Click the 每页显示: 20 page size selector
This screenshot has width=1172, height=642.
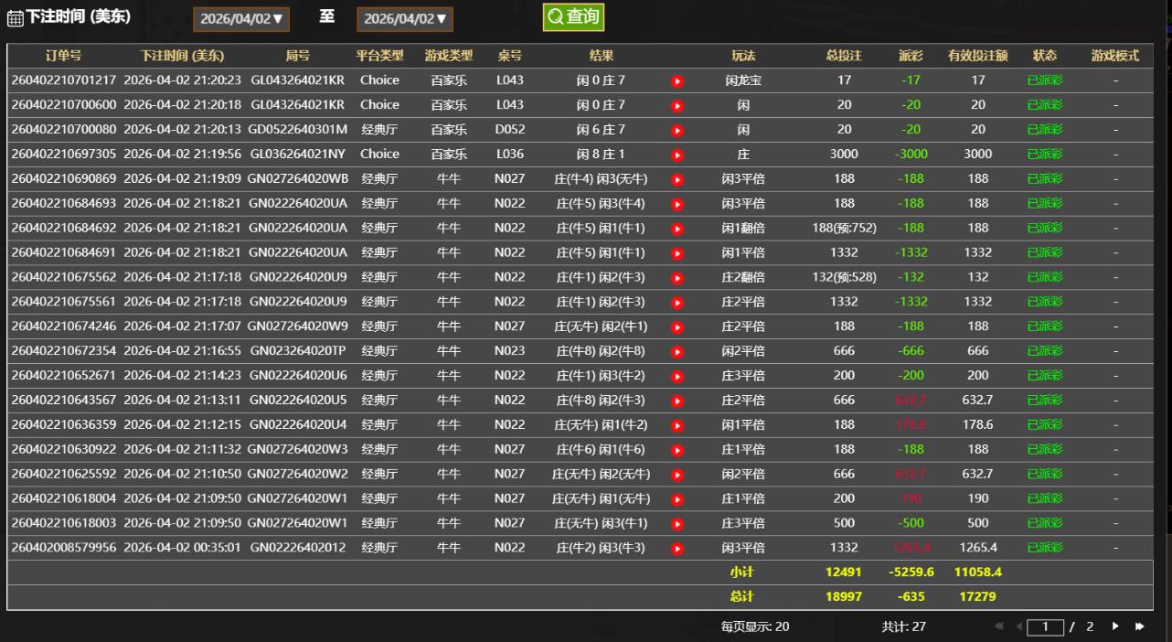coord(754,626)
